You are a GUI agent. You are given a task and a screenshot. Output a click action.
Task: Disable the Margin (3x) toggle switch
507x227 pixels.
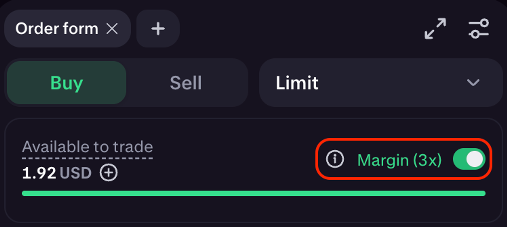pos(469,159)
